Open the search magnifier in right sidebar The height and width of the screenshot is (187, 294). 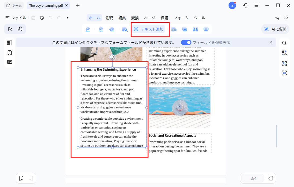click(284, 43)
